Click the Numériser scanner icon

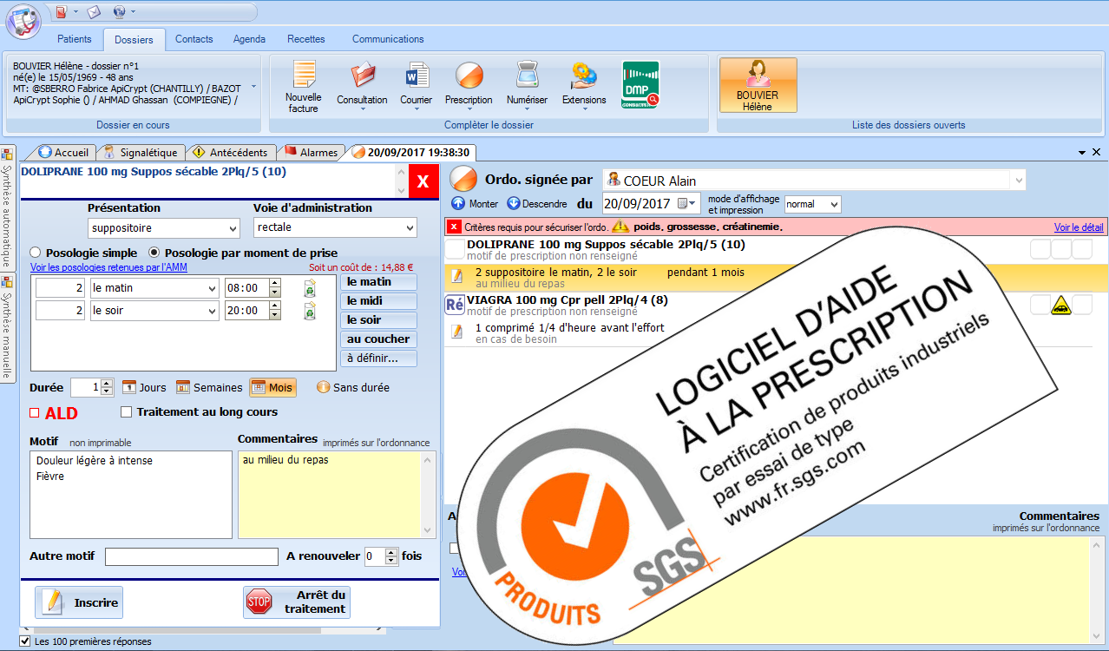click(x=527, y=76)
